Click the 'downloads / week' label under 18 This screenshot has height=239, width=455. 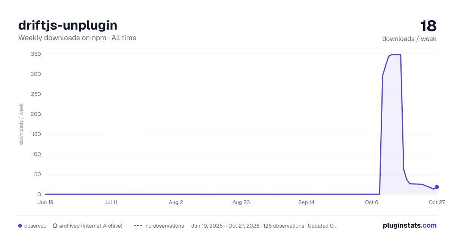pos(409,39)
